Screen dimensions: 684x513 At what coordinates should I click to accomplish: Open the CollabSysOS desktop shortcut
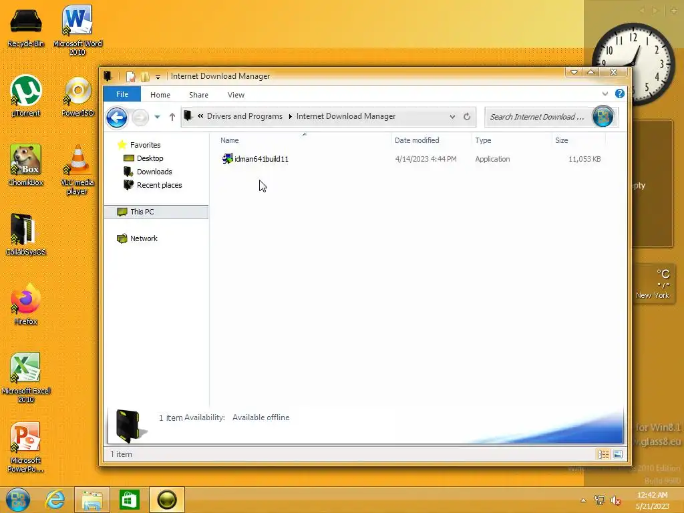(26, 234)
